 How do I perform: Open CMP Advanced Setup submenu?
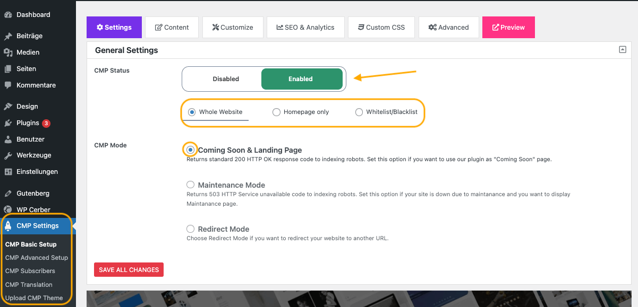tap(37, 258)
